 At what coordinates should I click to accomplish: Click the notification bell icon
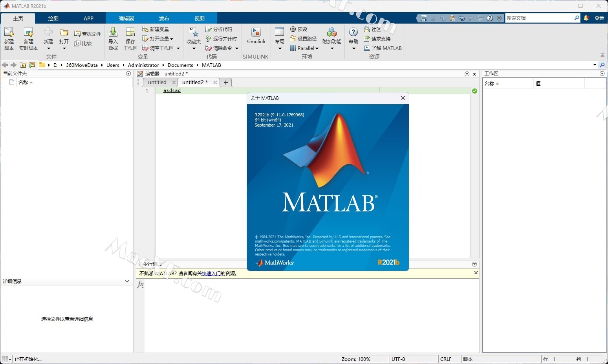[586, 18]
